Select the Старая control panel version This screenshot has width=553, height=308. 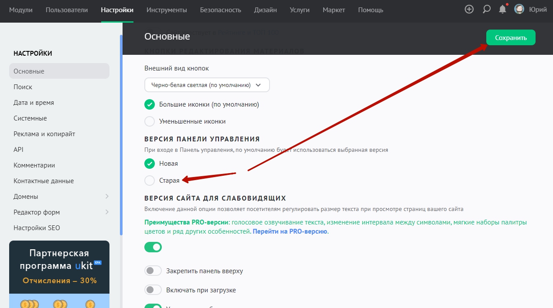[x=150, y=181]
